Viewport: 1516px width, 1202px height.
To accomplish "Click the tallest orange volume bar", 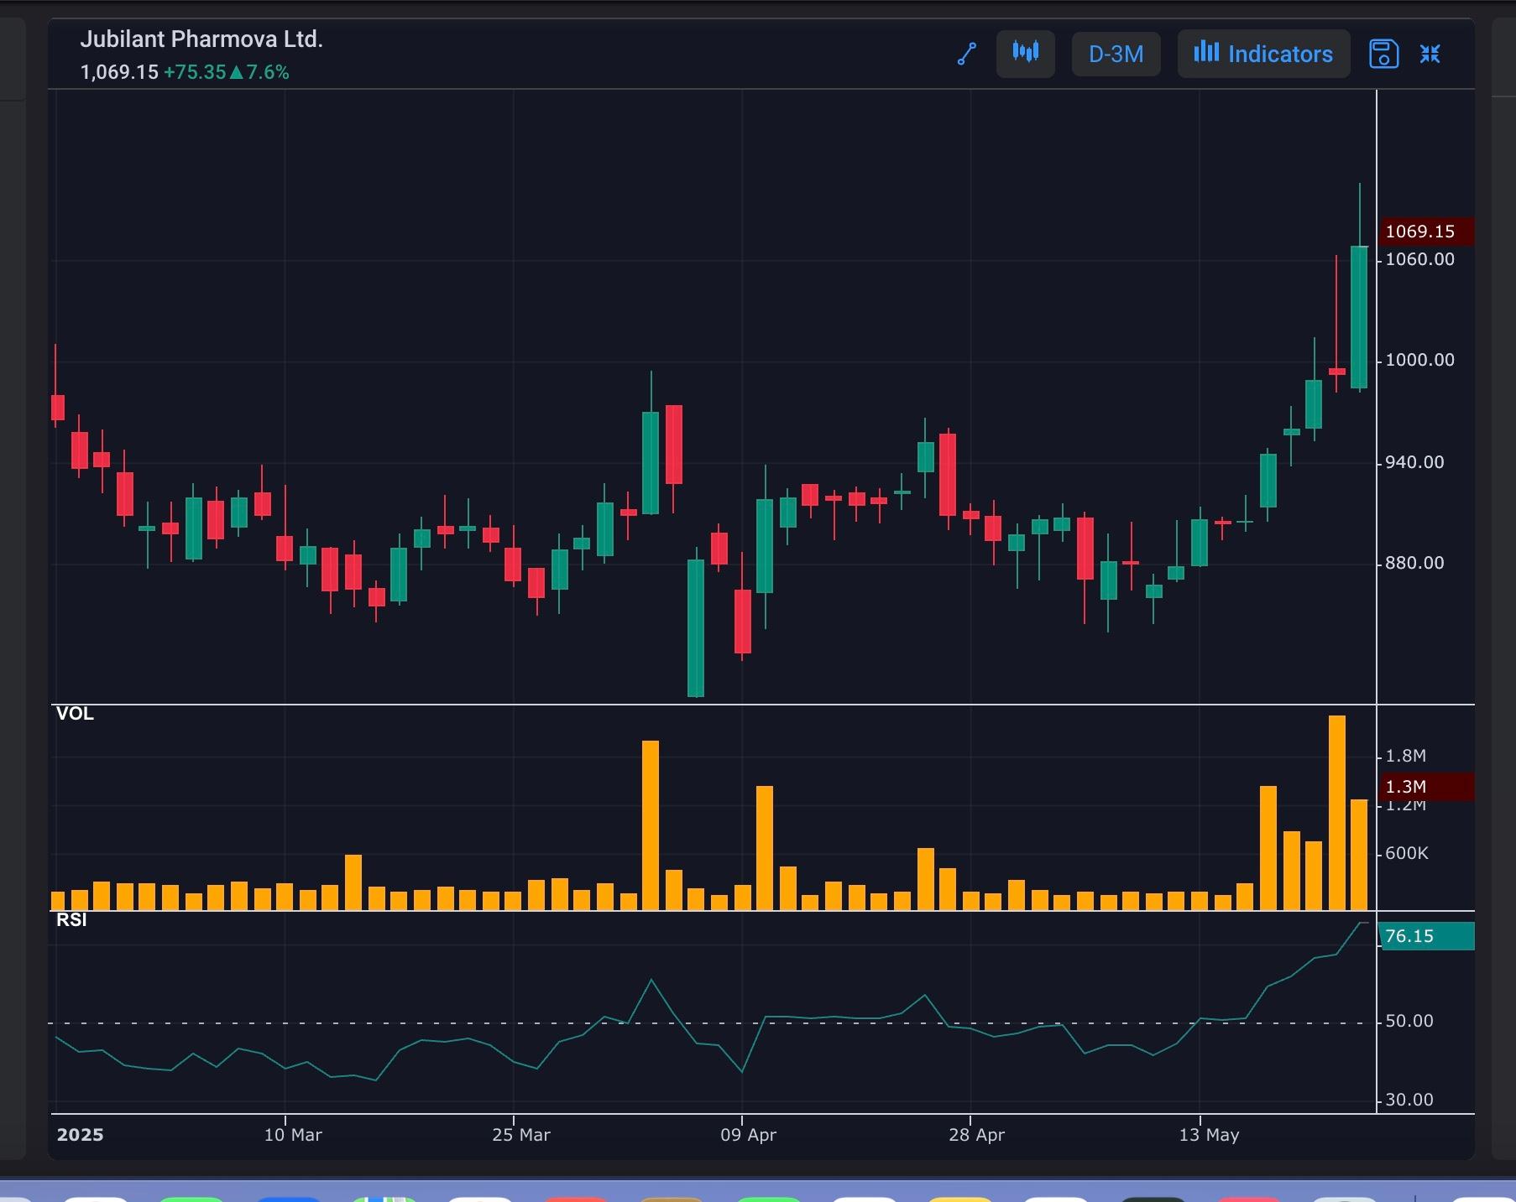I will point(1336,813).
